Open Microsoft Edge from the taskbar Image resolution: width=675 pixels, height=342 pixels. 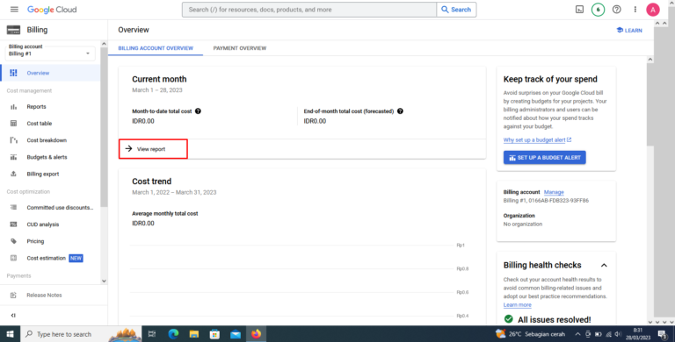pyautogui.click(x=173, y=334)
